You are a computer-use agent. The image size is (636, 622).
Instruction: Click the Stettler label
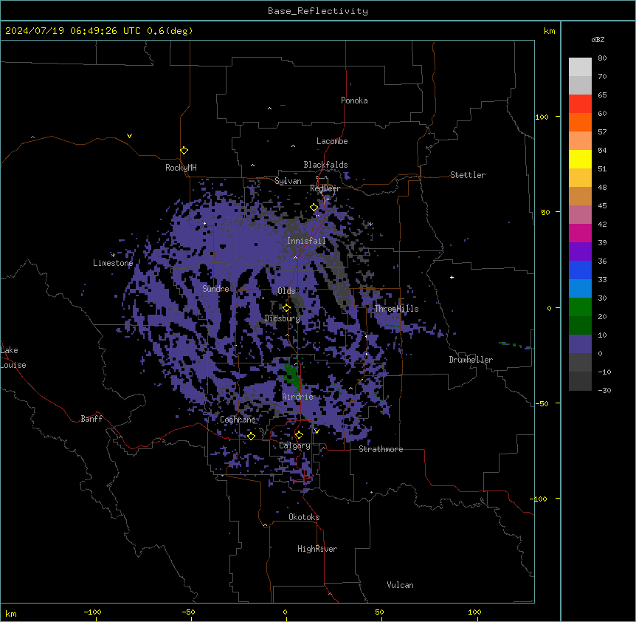coord(468,175)
